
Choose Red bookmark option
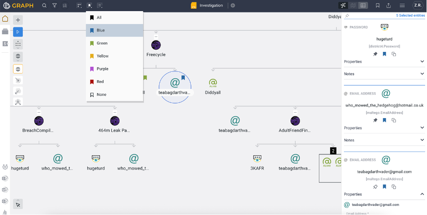[x=115, y=82]
